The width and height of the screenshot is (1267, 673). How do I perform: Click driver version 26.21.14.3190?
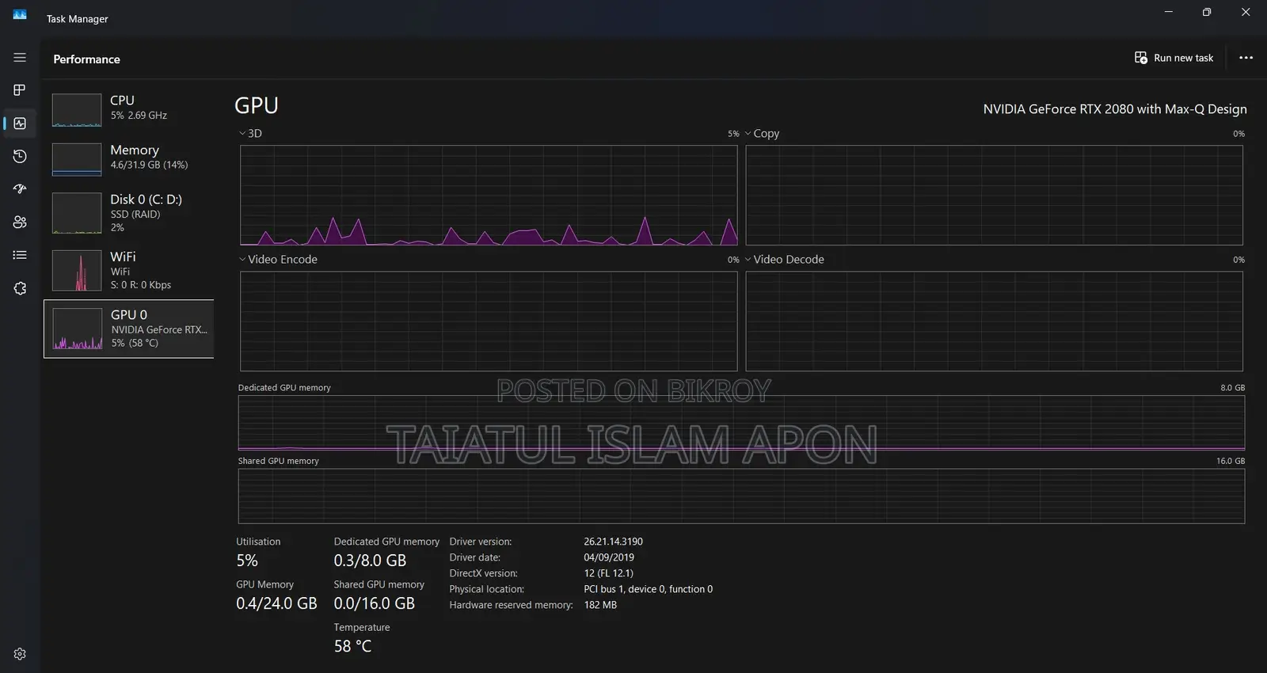(x=613, y=542)
